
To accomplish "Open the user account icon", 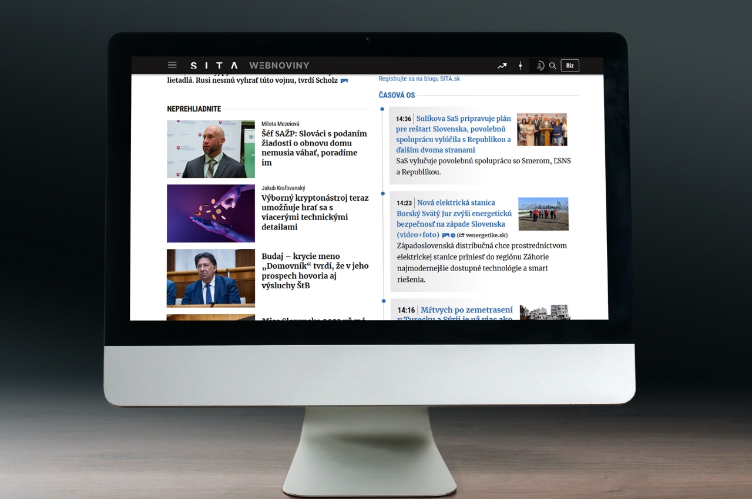I will 540,66.
